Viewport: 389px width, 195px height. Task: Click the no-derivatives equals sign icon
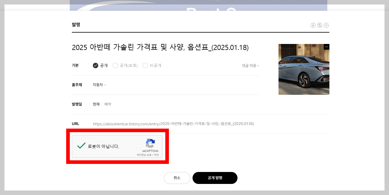pyautogui.click(x=326, y=25)
